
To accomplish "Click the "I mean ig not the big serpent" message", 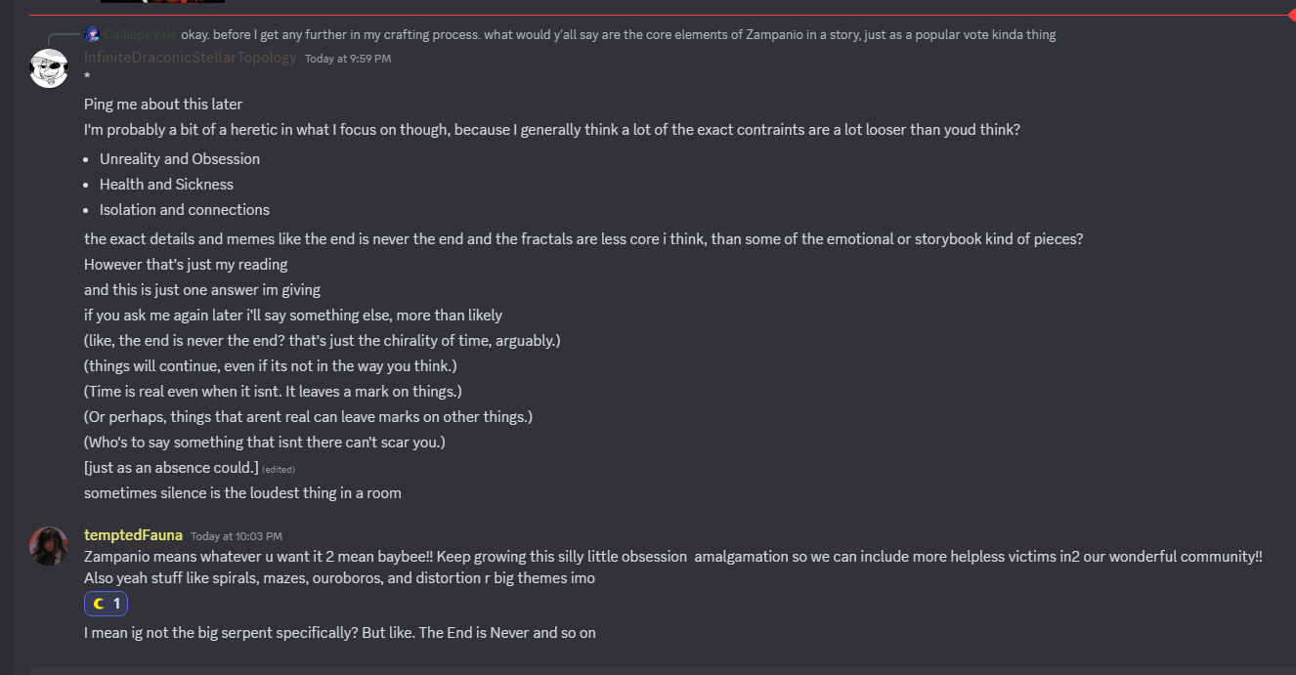I will [340, 633].
